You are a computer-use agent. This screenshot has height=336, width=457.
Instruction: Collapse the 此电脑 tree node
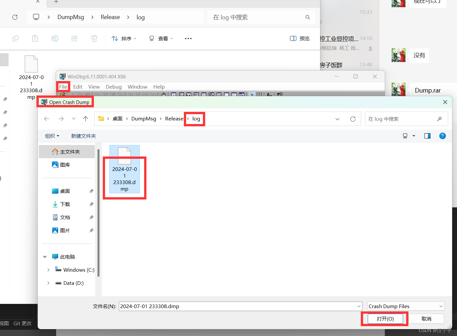pos(45,257)
